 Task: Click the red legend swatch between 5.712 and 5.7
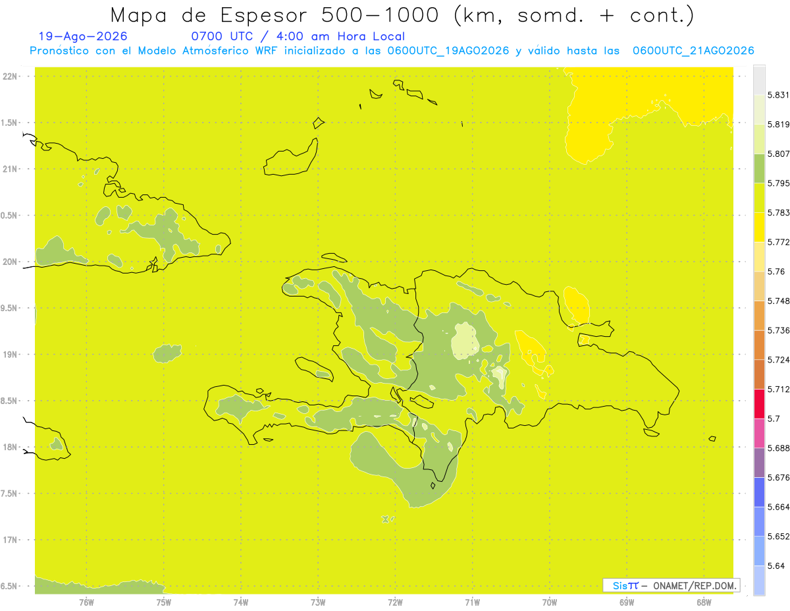(x=759, y=403)
